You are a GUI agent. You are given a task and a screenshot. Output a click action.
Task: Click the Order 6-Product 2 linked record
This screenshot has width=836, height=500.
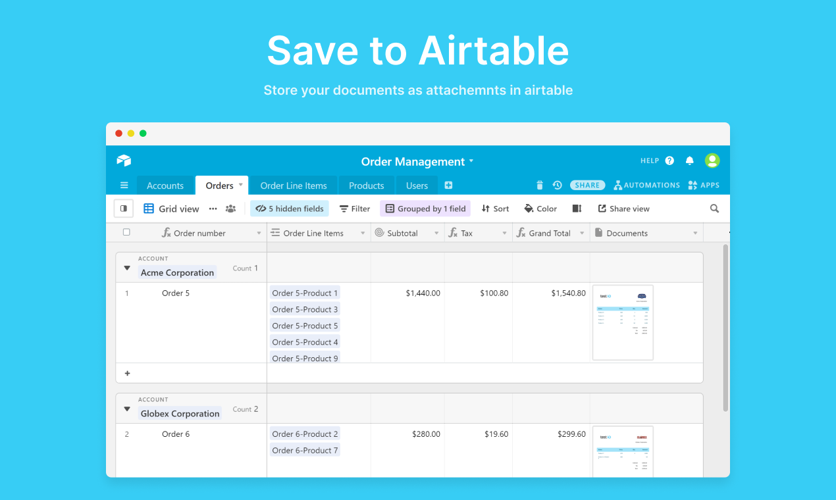tap(305, 434)
